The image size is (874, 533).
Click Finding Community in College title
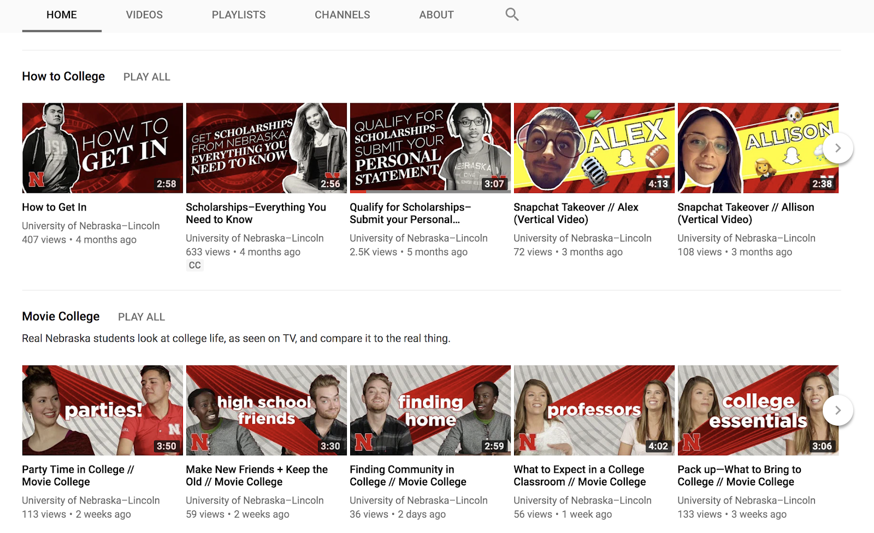(408, 476)
